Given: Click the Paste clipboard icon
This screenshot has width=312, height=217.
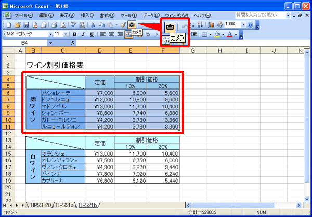Looking at the screenshot, I should (110, 24).
